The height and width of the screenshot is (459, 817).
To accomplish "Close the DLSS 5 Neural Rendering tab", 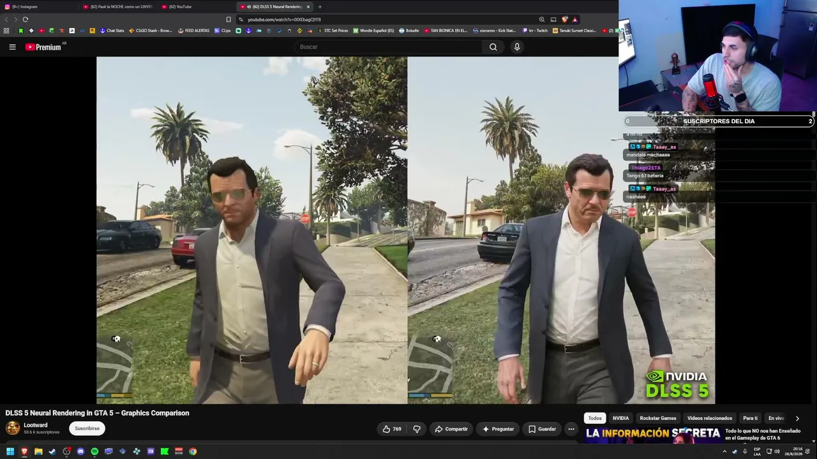I will point(308,6).
